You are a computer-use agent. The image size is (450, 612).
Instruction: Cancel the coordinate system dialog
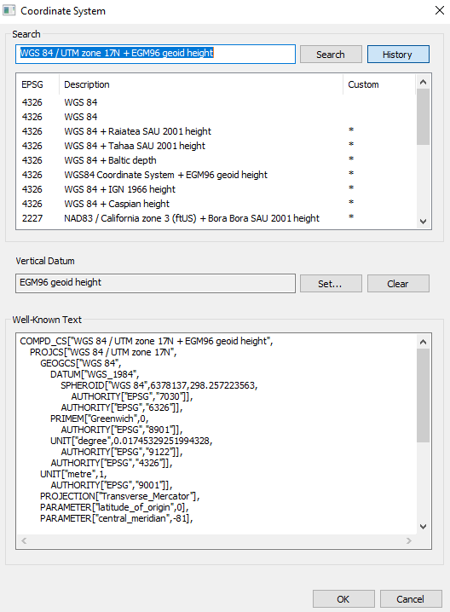point(411,598)
